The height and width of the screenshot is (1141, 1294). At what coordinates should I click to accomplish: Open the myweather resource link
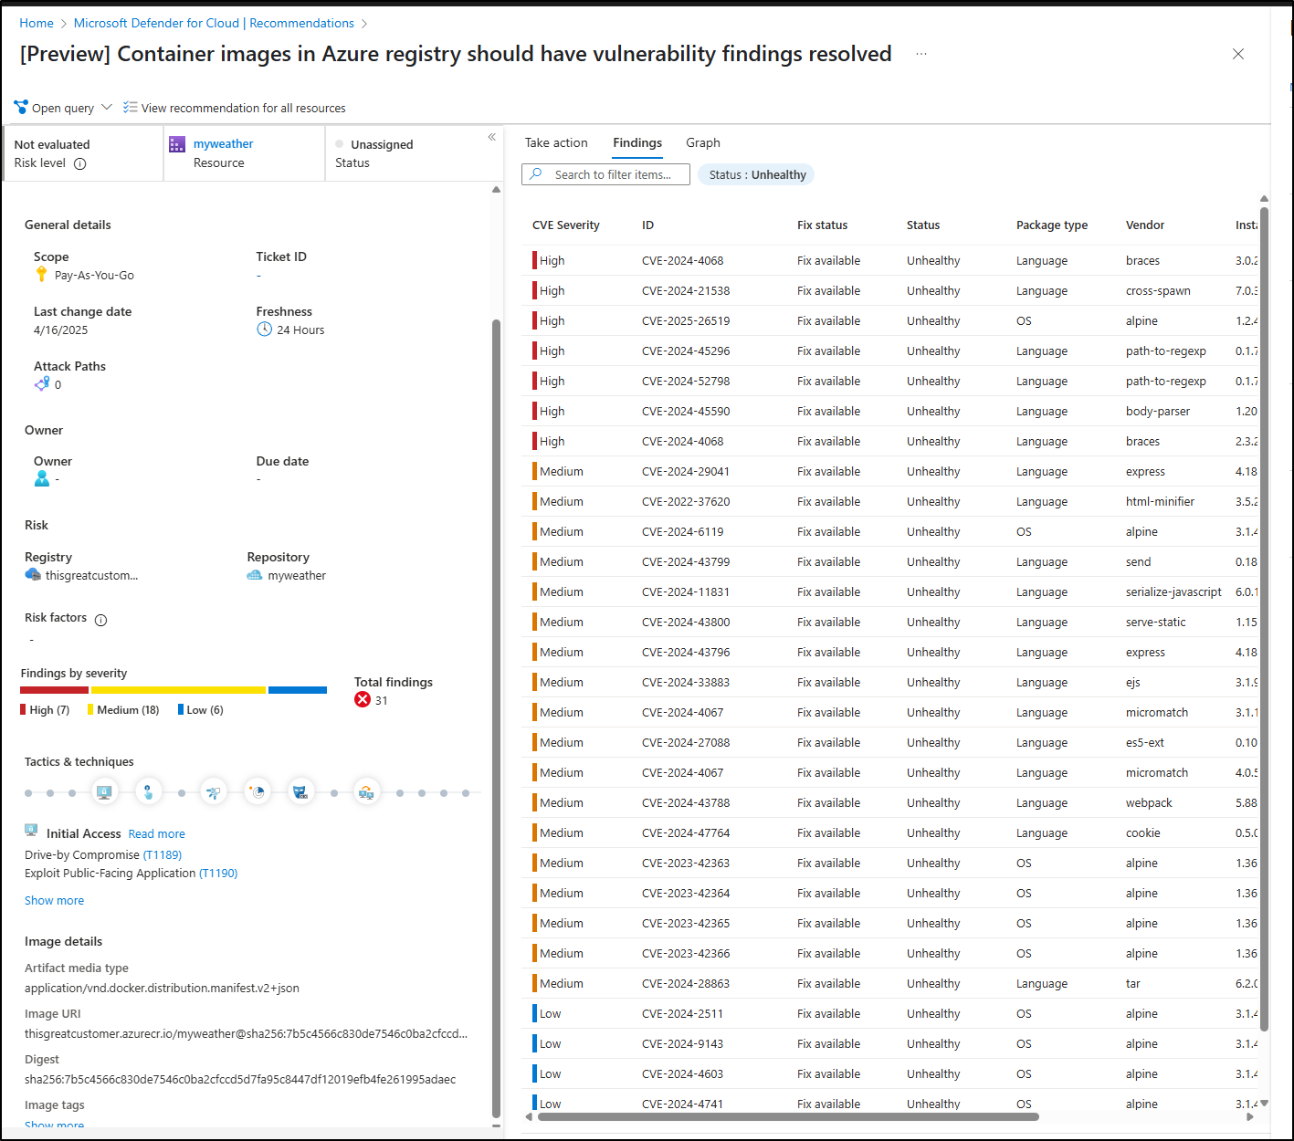point(223,143)
